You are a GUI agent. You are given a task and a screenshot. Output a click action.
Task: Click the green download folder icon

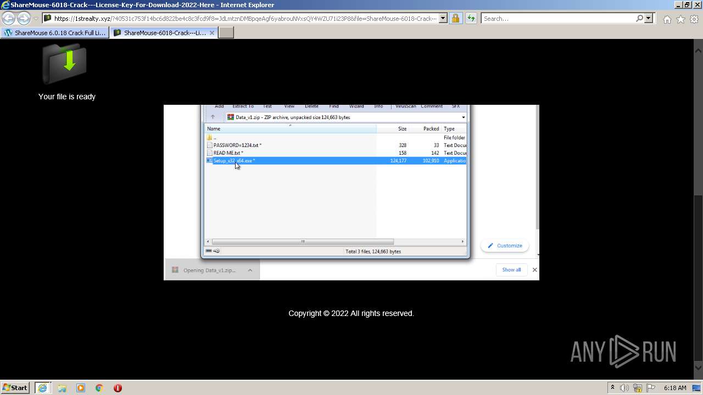click(65, 63)
